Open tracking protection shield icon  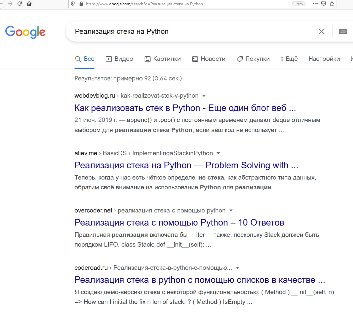pos(73,4)
